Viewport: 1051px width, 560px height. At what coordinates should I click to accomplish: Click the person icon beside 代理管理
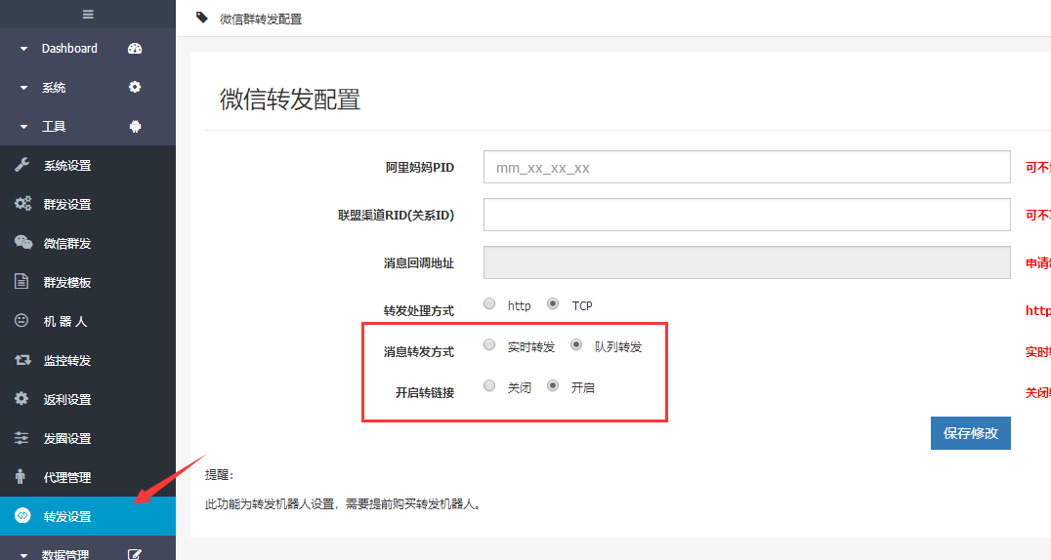click(21, 476)
